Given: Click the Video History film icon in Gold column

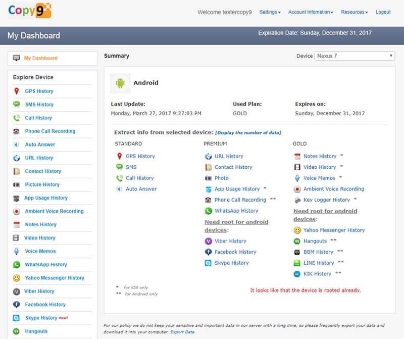Looking at the screenshot, I should click(297, 167).
